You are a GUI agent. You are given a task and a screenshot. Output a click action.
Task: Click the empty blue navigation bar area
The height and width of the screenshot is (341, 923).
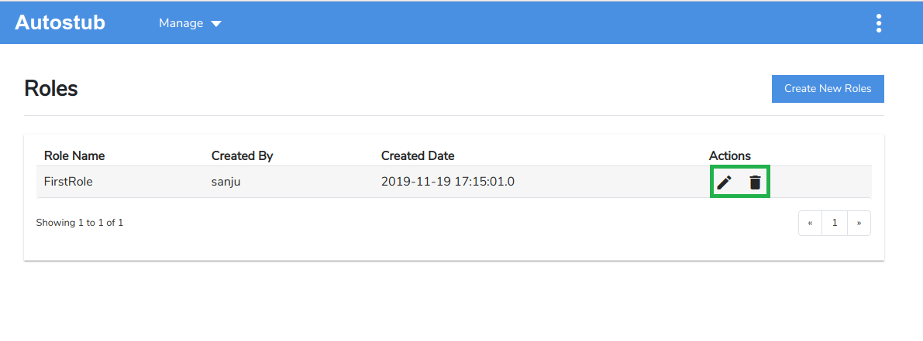point(542,23)
